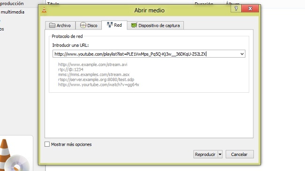
Task: Close the Abrir medio dialog
Action: [x=250, y=8]
